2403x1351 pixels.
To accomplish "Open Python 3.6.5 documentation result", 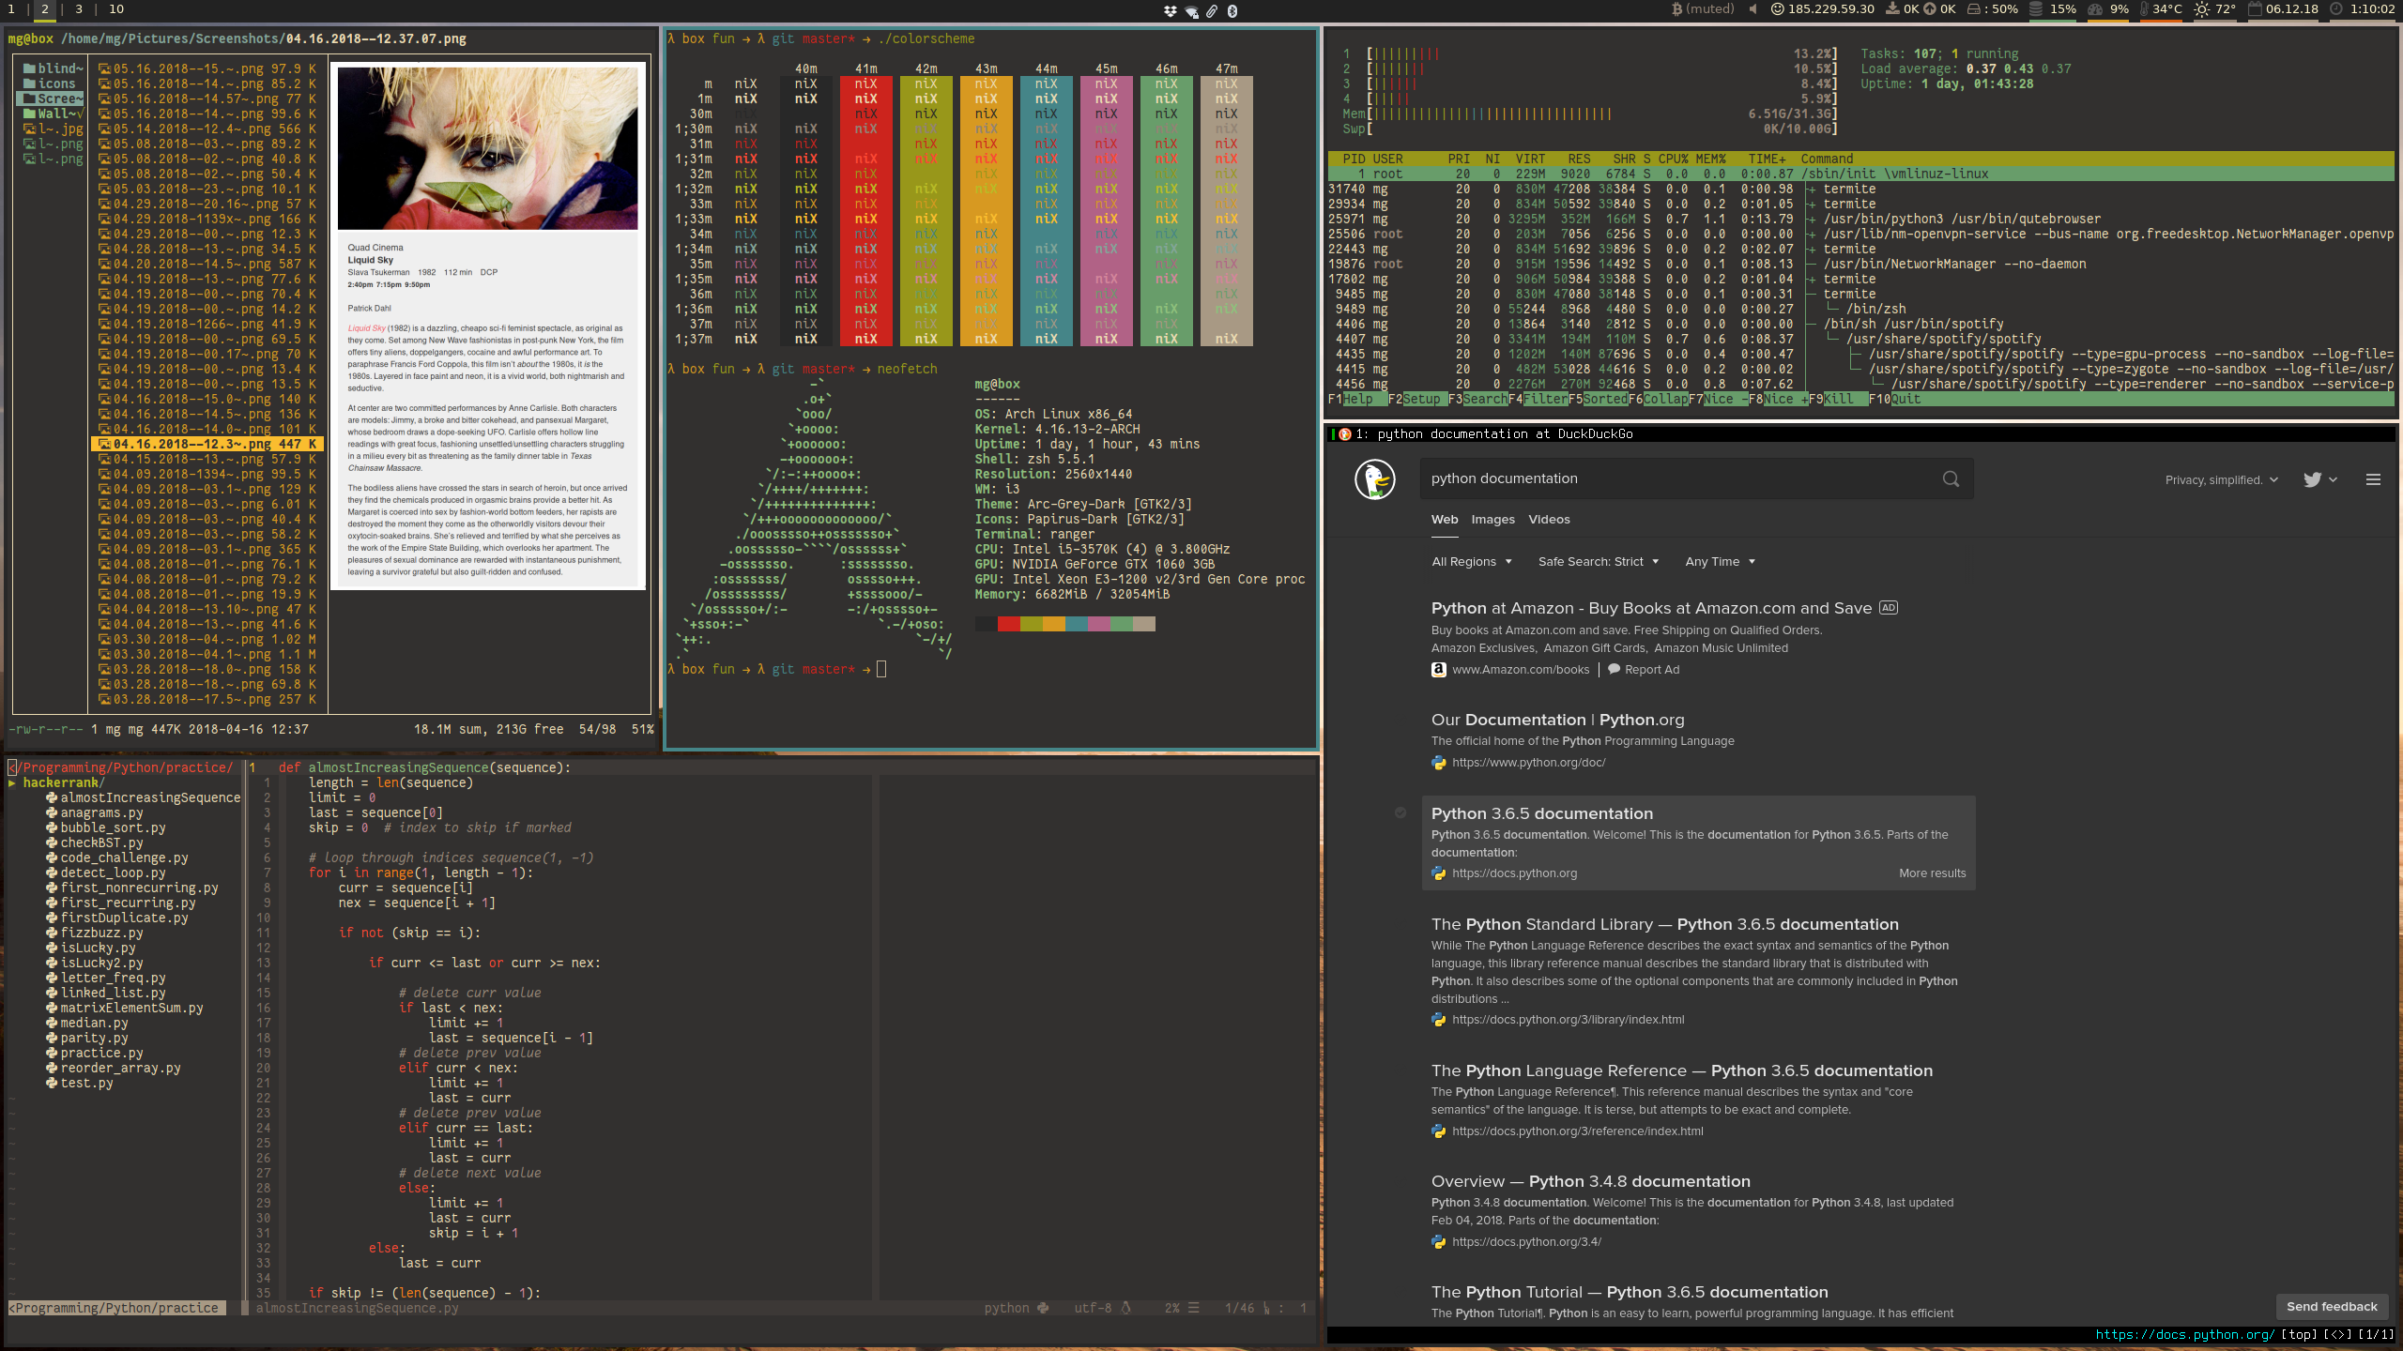I will click(x=1541, y=814).
